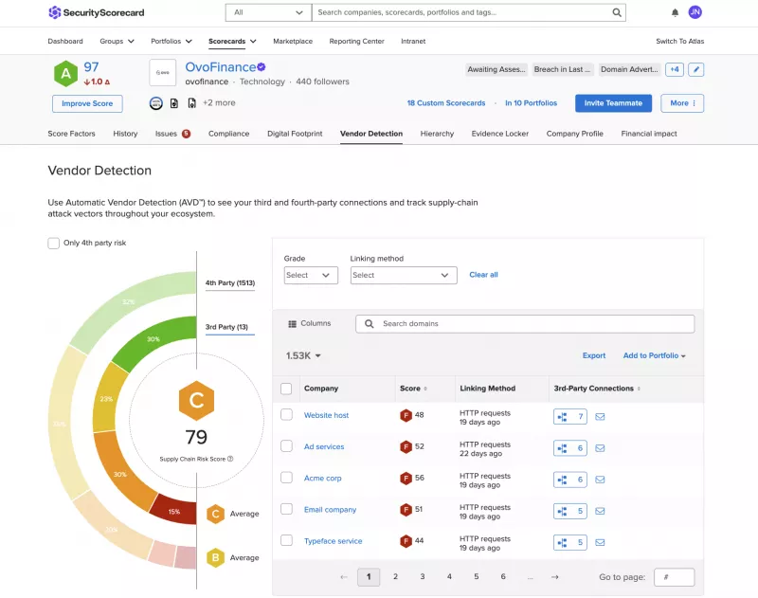Switch to the Score Factors tab

coord(72,134)
